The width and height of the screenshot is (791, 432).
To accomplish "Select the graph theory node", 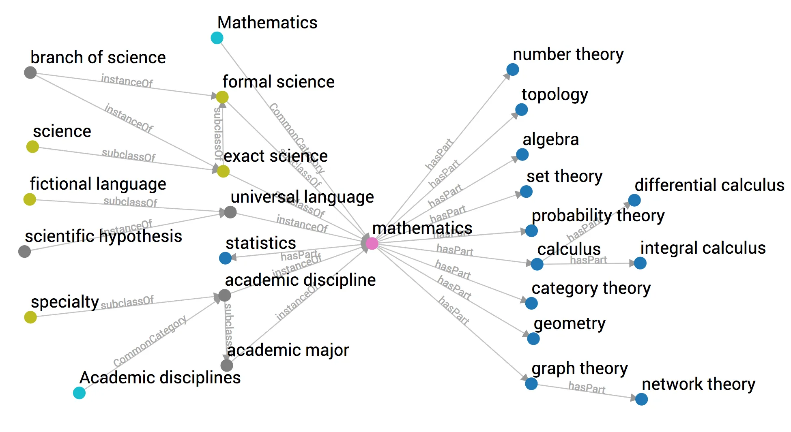I will tap(531, 384).
